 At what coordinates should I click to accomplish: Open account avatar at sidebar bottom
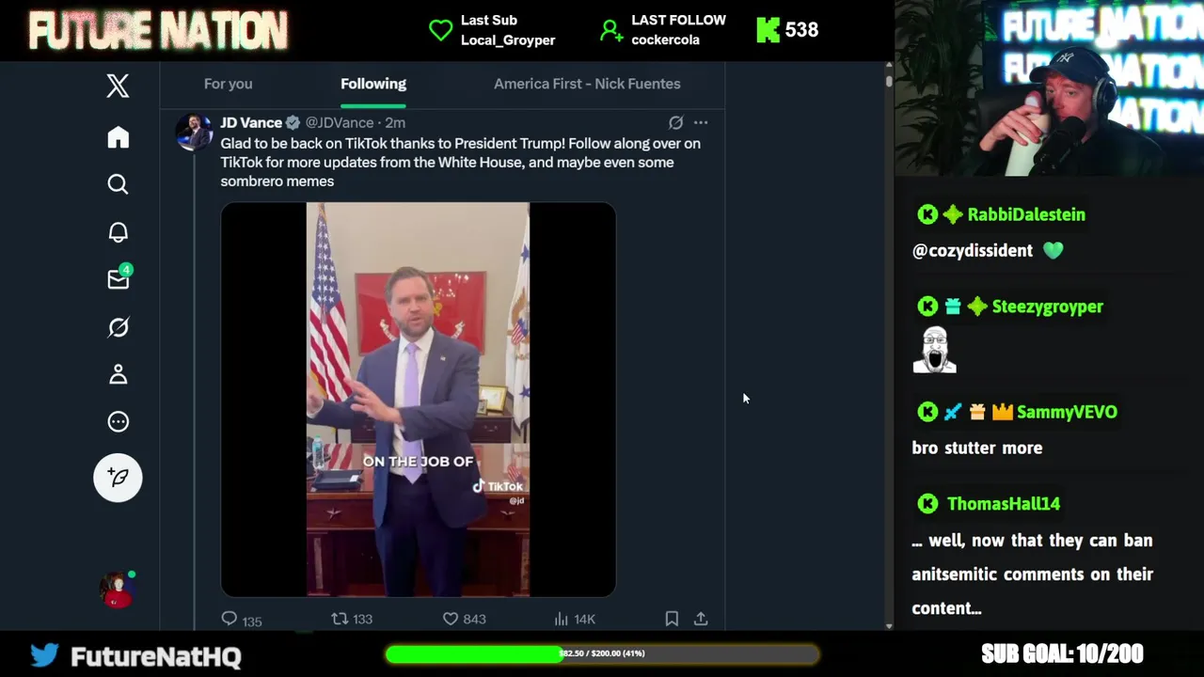pyautogui.click(x=118, y=589)
